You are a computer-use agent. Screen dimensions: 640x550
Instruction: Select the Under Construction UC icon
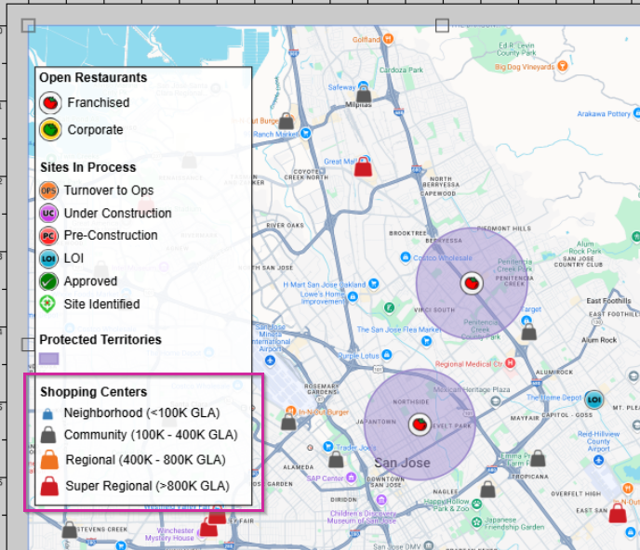(50, 214)
